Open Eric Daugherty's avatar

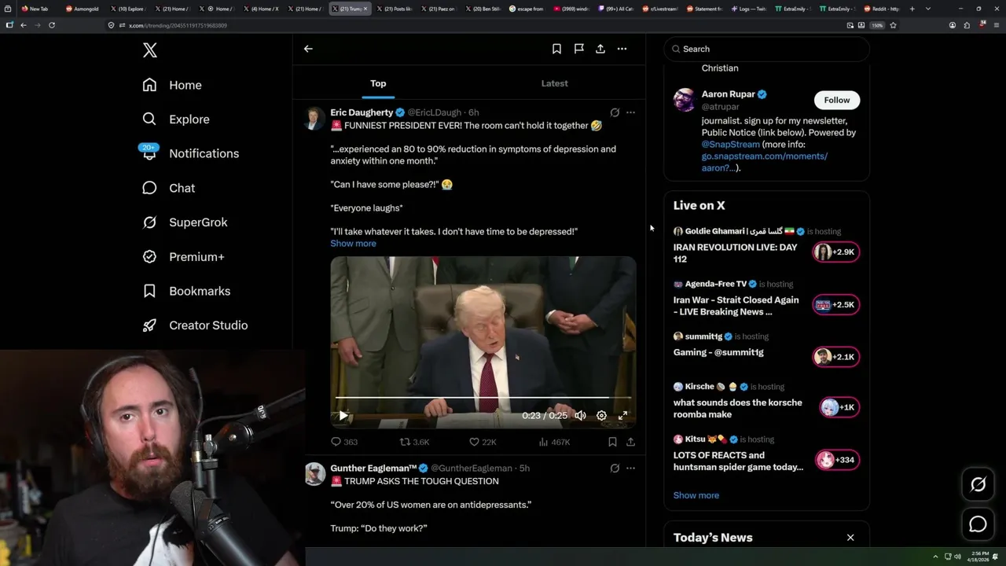click(x=314, y=118)
